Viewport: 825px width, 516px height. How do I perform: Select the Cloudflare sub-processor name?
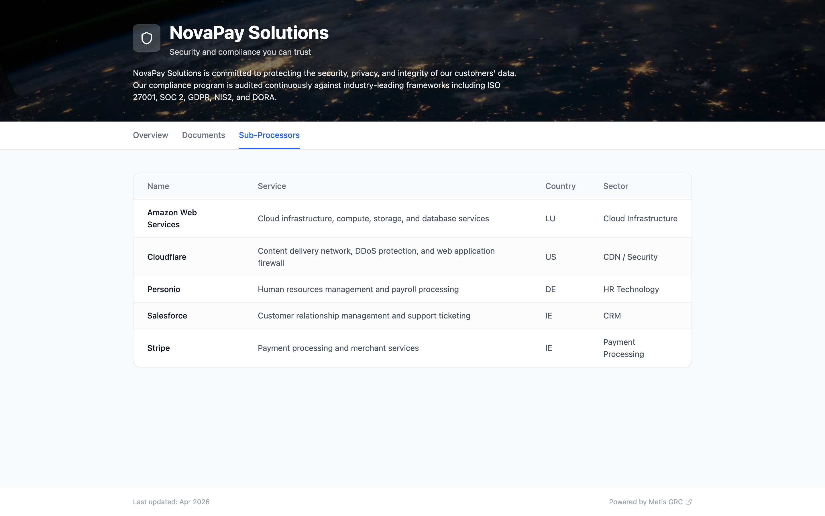pos(167,257)
